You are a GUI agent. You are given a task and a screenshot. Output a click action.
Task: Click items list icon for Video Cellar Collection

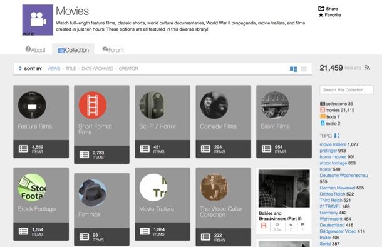click(205, 237)
